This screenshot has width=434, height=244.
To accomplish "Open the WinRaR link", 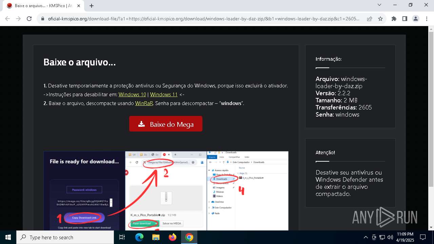I will [x=144, y=103].
